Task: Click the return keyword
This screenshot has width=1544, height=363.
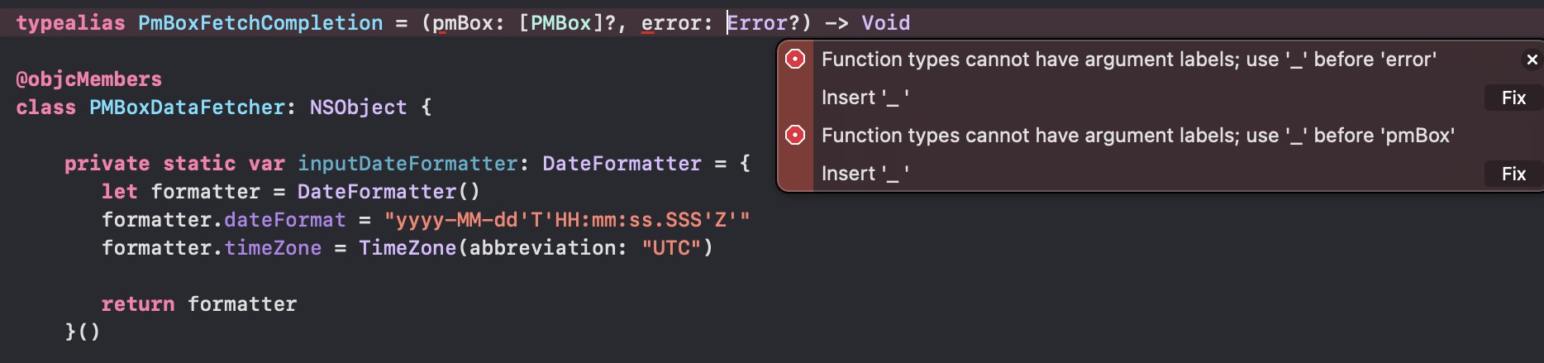Action: pos(138,304)
